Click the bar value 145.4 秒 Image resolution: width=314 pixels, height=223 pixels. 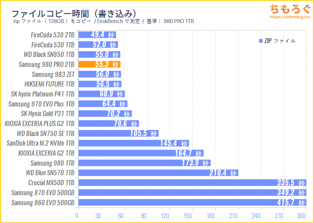[x=174, y=143]
